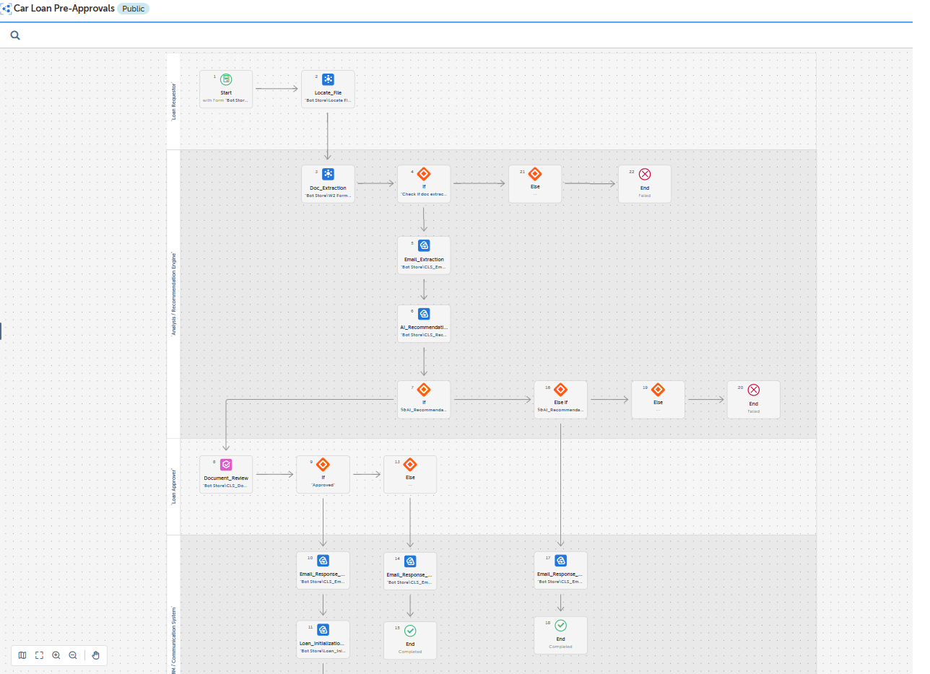Click the red failed icon on End step 22
Image resolution: width=930 pixels, height=674 pixels.
[x=645, y=174]
